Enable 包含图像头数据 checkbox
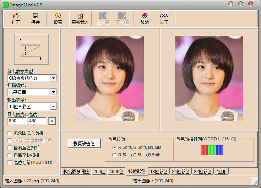261x188 pixels. click(x=10, y=133)
